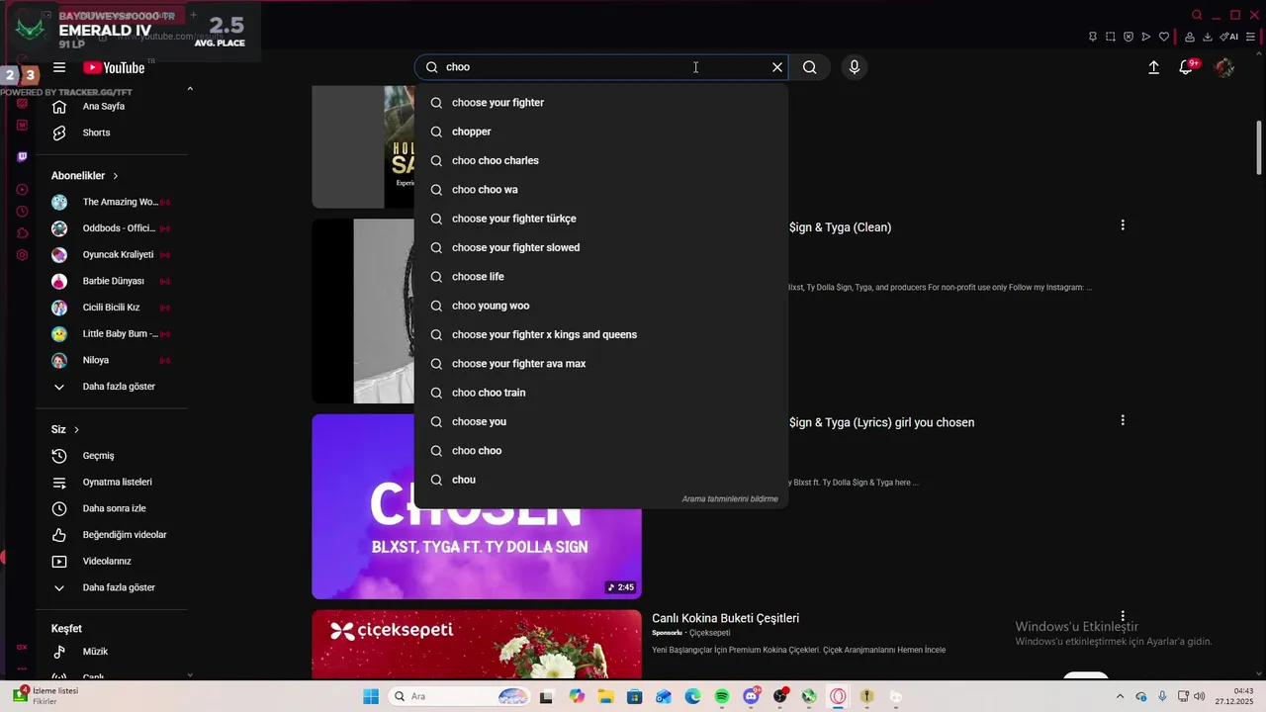Open Microsoft Edge from the taskbar

[x=692, y=696]
